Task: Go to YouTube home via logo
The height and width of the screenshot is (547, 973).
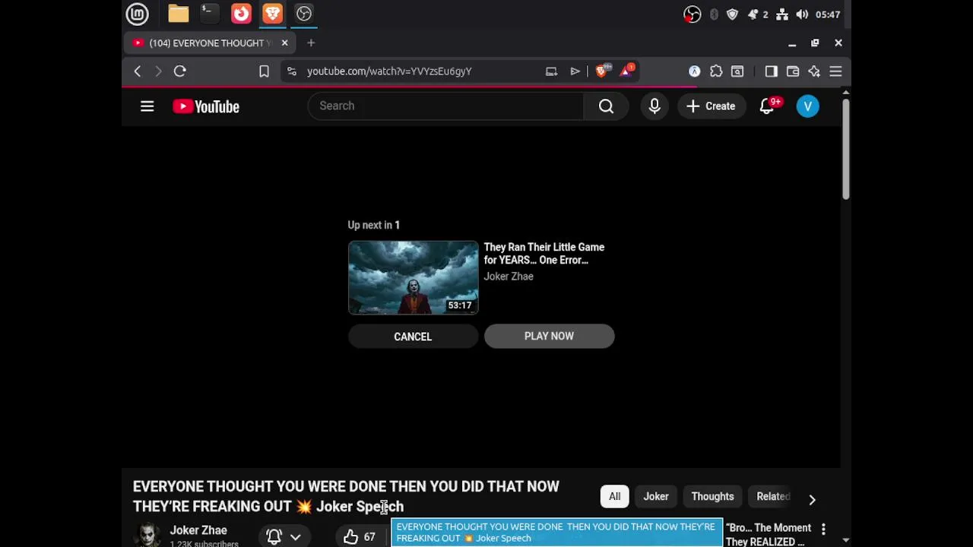Action: [206, 106]
